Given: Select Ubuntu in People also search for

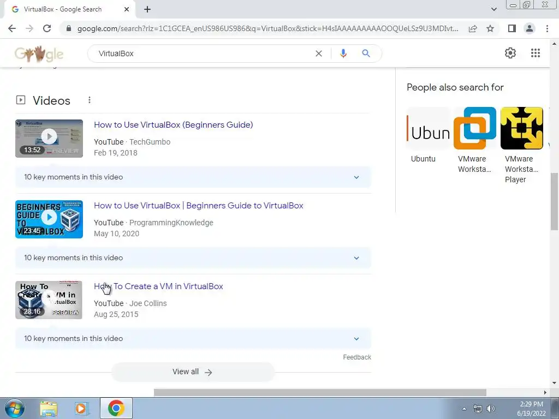Looking at the screenshot, I should point(428,135).
